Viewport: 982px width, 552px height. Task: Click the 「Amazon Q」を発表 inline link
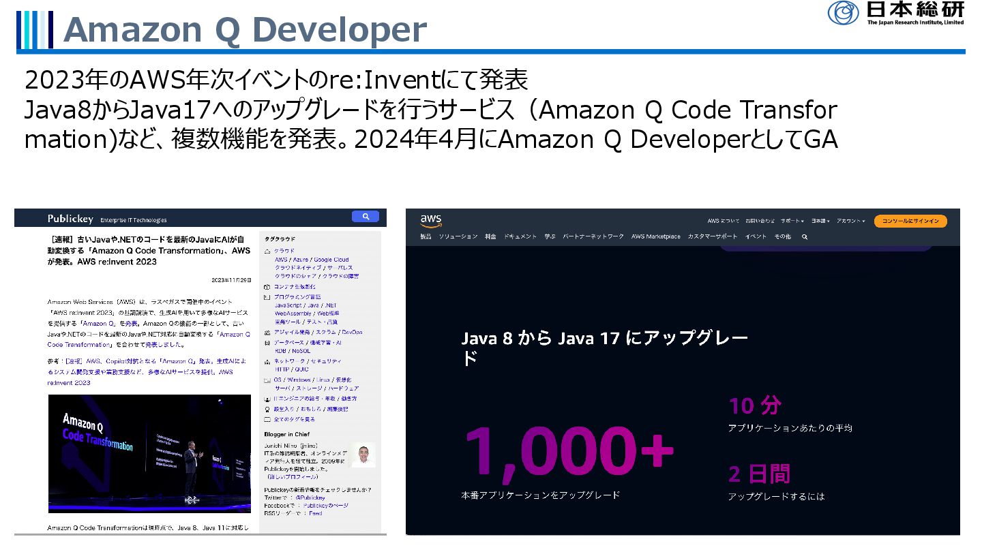coord(108,324)
